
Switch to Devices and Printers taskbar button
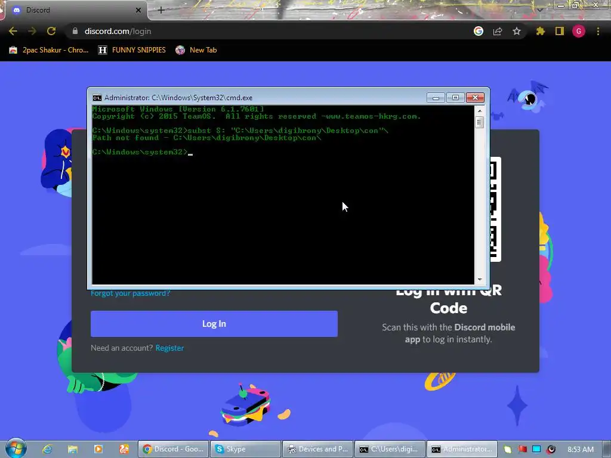(x=318, y=449)
